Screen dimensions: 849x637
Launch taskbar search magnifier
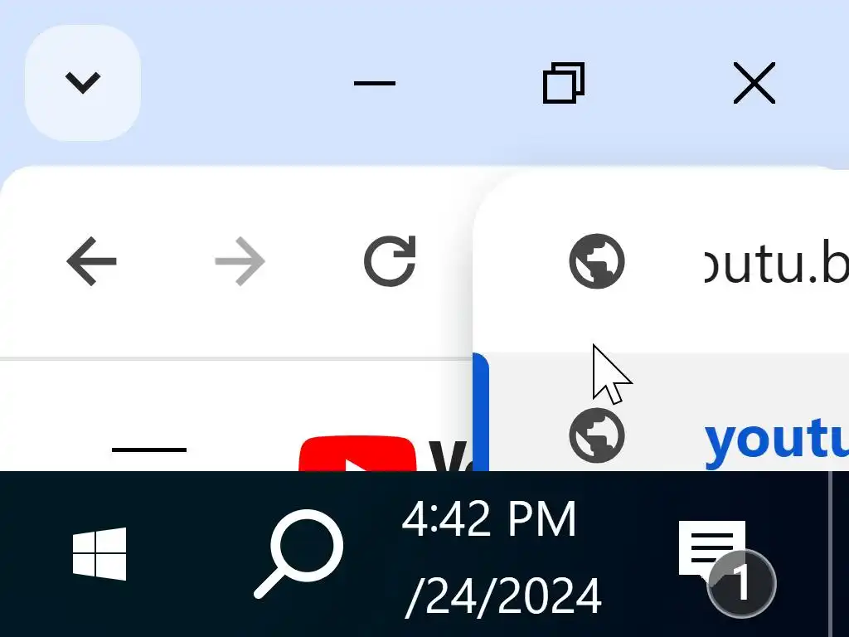(298, 553)
